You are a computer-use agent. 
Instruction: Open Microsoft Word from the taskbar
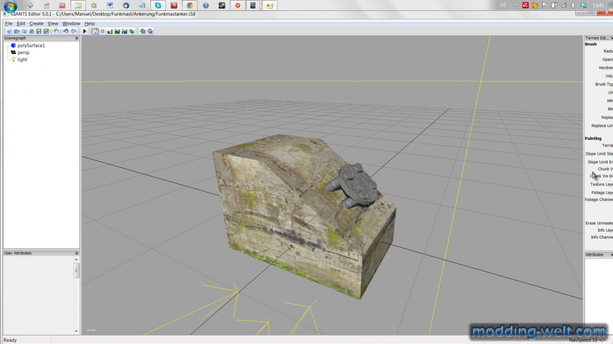click(x=109, y=6)
